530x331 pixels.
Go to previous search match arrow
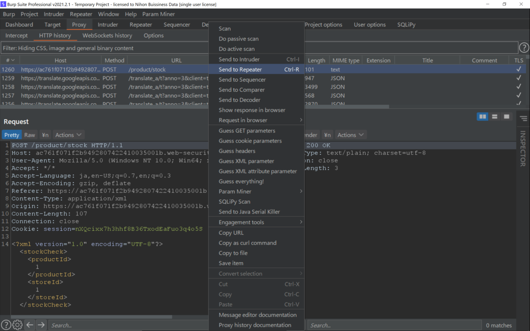pos(30,325)
